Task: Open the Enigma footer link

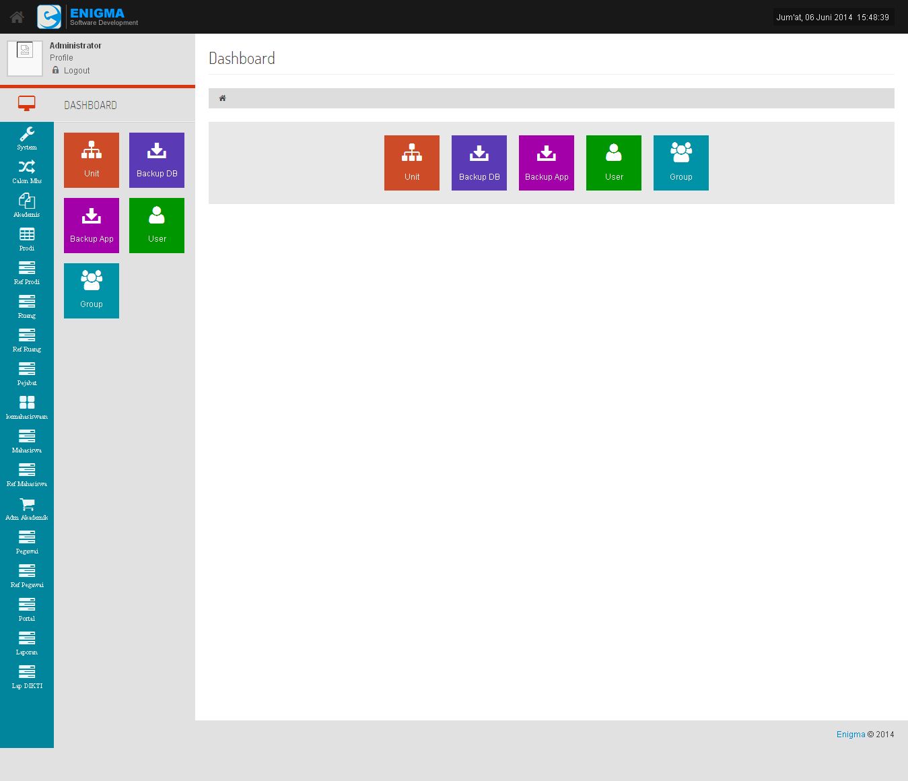Action: click(851, 735)
